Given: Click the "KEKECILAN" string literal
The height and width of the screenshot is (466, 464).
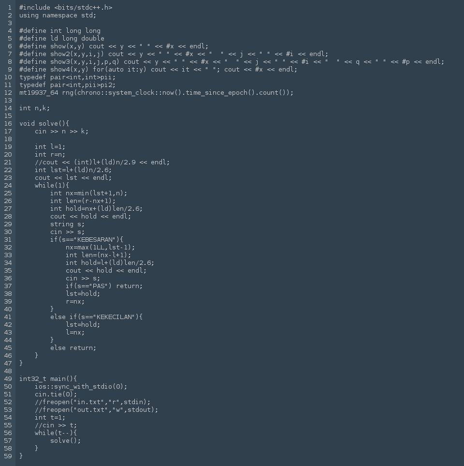Looking at the screenshot, I should (x=118, y=317).
